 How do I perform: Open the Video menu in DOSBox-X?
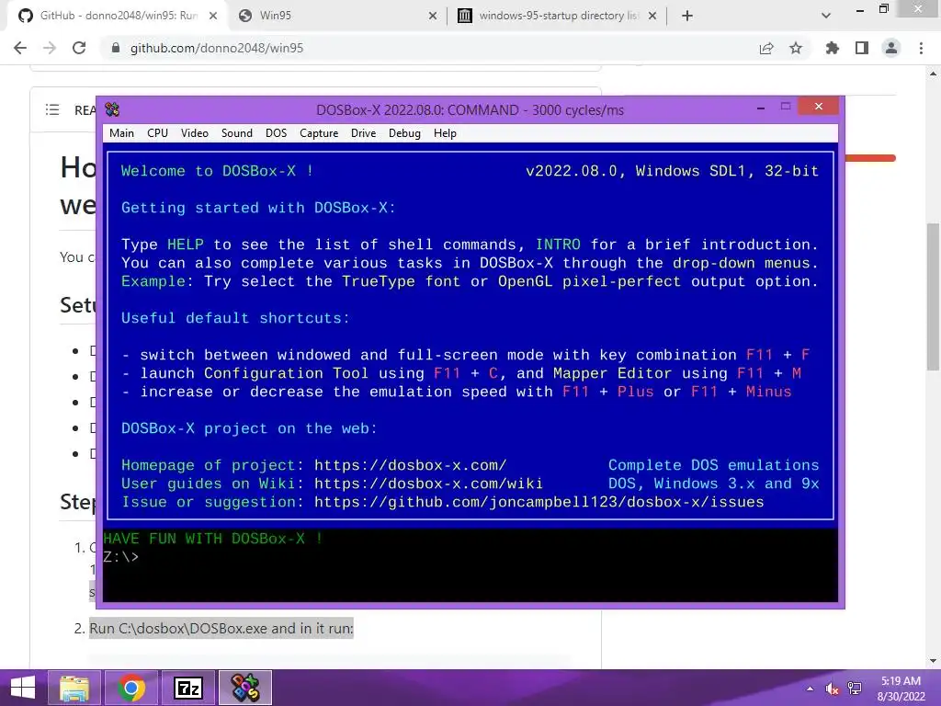195,133
